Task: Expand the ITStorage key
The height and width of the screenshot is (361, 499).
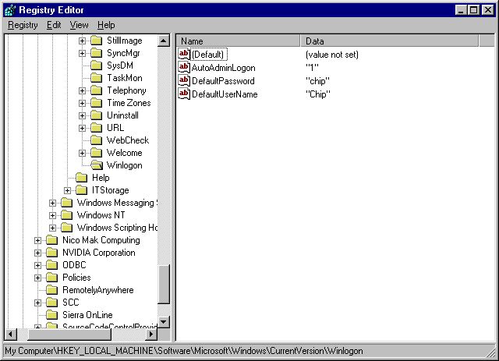Action: 67,191
